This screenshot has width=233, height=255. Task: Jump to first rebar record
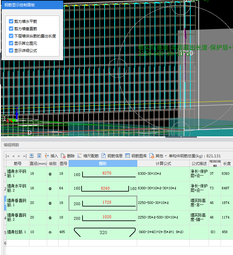pos(8,156)
